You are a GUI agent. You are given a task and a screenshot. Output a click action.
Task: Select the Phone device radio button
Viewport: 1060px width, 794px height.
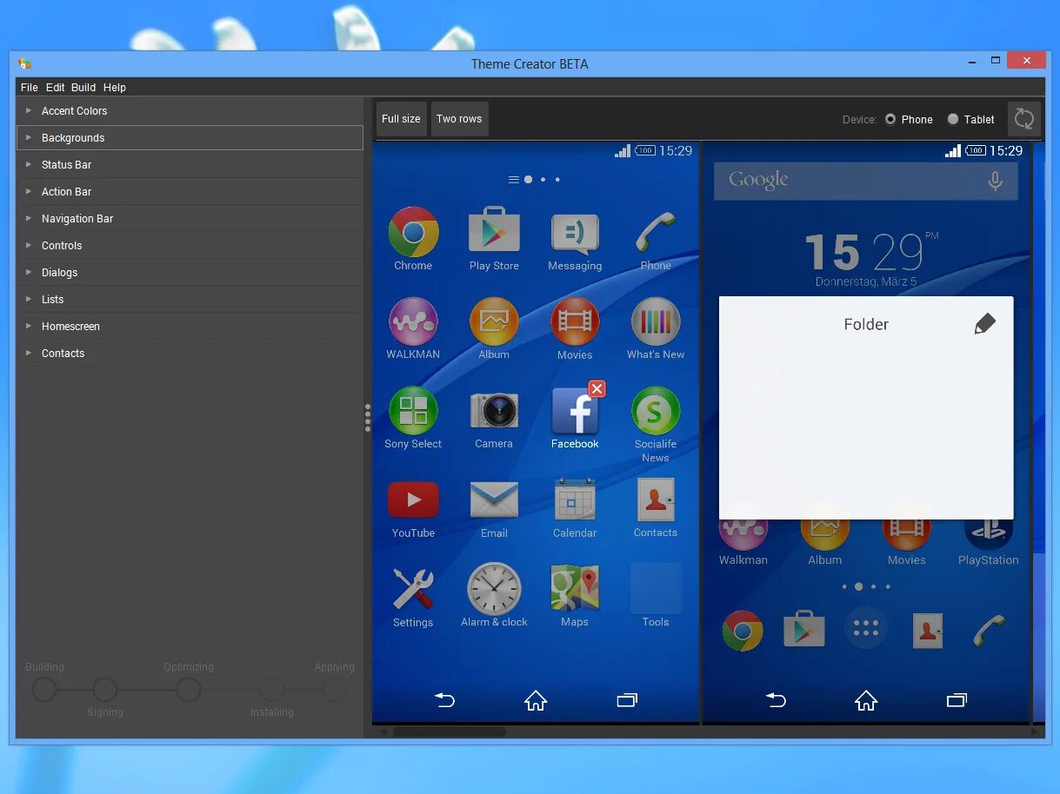tap(890, 119)
